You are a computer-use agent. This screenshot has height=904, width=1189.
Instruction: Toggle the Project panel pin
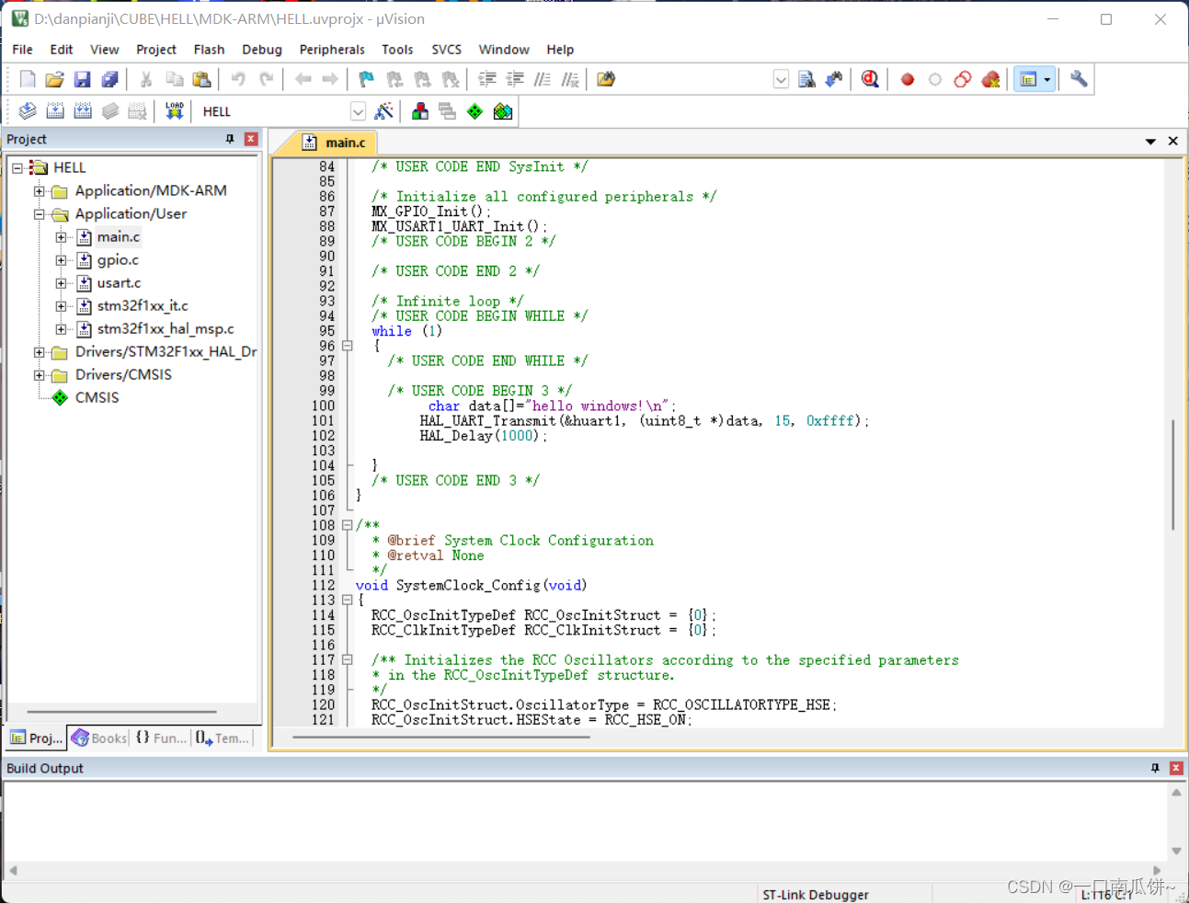[x=230, y=139]
